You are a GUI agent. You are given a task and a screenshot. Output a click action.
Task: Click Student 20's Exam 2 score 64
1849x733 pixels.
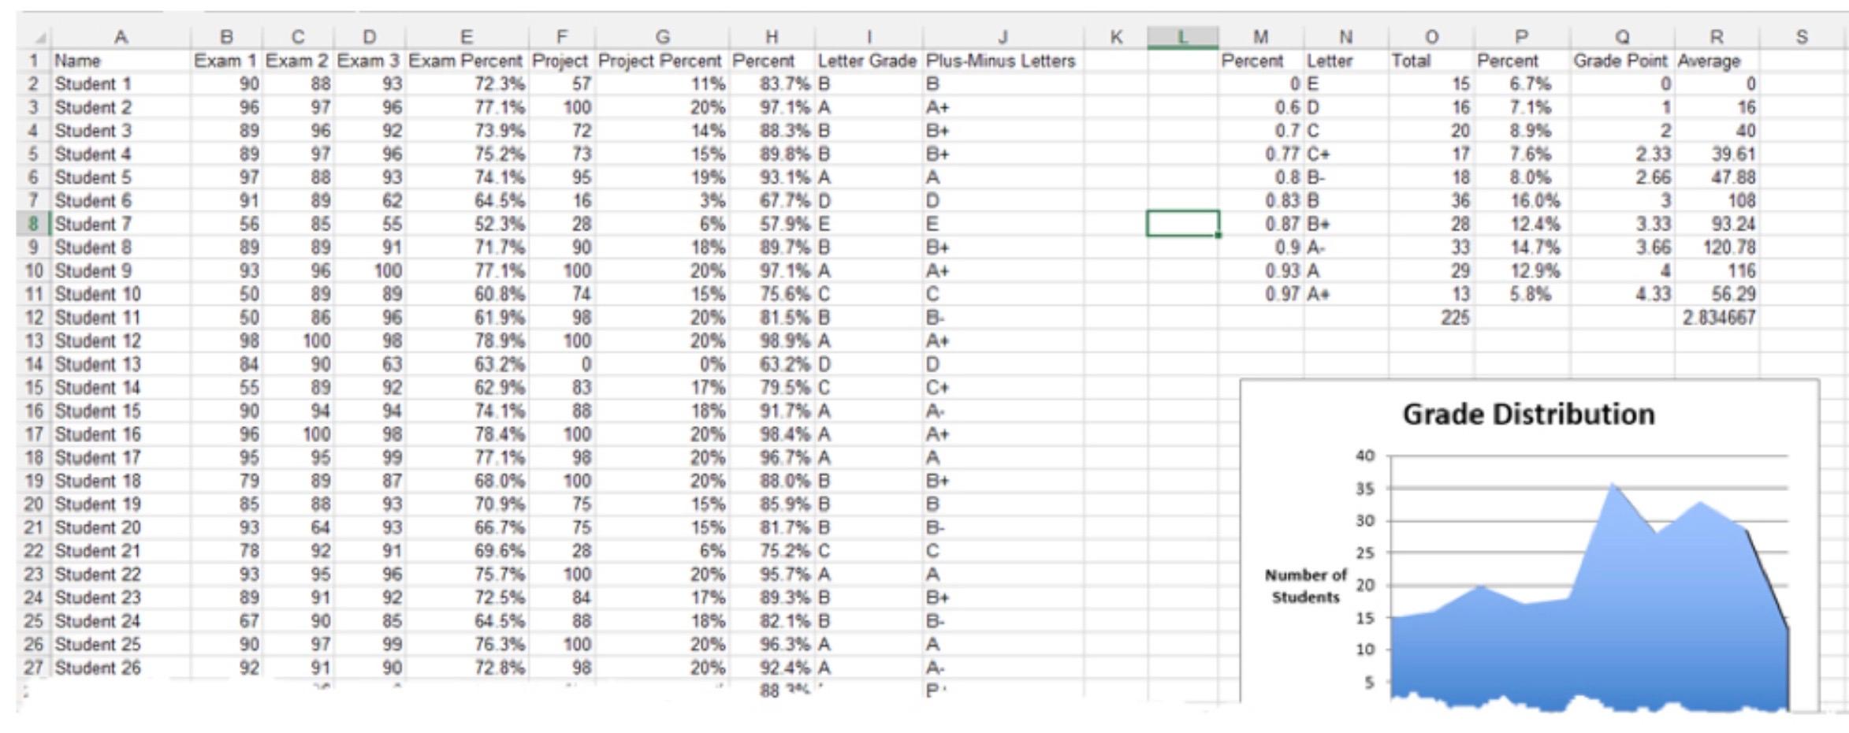coord(297,527)
